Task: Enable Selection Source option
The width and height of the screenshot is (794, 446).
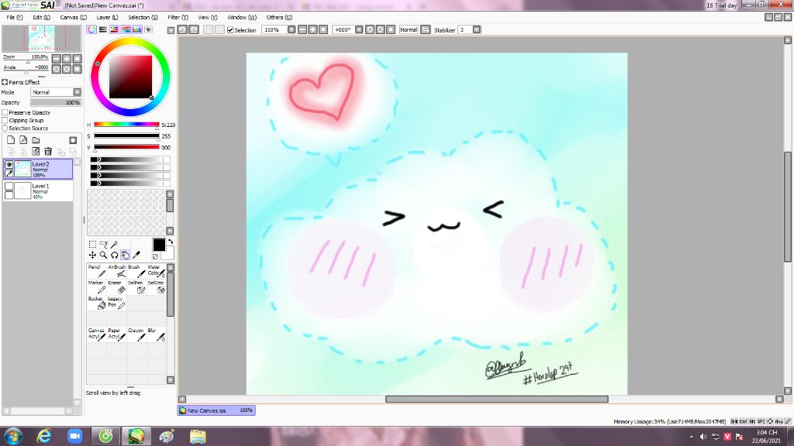Action: [x=5, y=129]
